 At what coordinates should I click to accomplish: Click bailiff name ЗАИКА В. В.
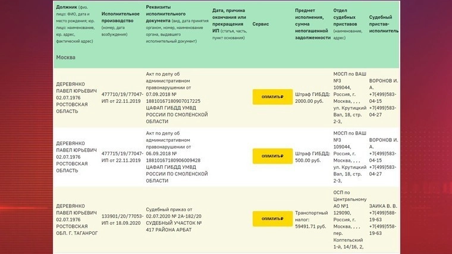coord(382,206)
